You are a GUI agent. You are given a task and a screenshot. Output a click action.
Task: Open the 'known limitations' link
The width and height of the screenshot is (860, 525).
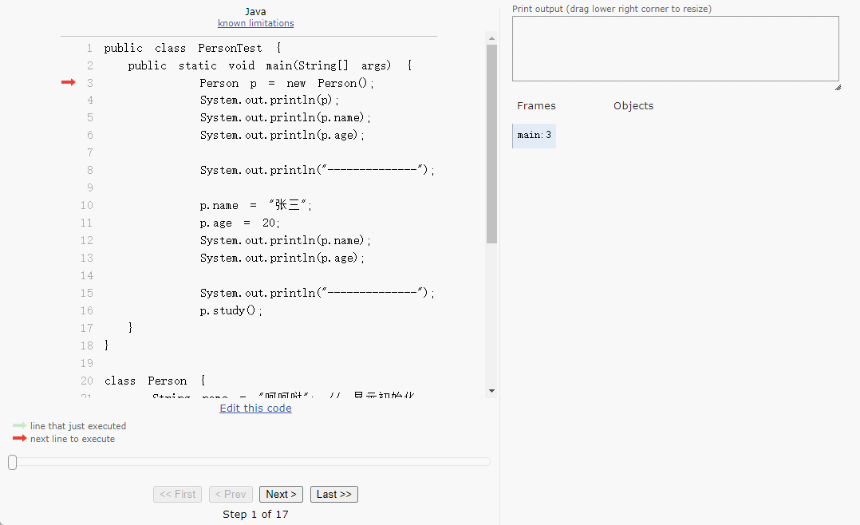click(255, 23)
